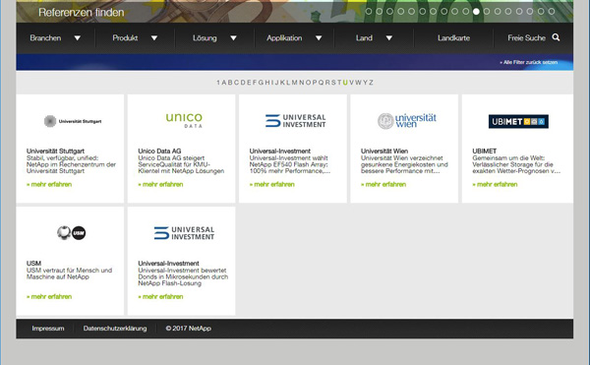Select the second carousel dot

pos(380,11)
